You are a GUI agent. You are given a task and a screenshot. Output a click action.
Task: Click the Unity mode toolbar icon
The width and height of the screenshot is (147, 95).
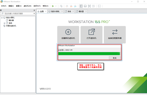tap(93, 6)
